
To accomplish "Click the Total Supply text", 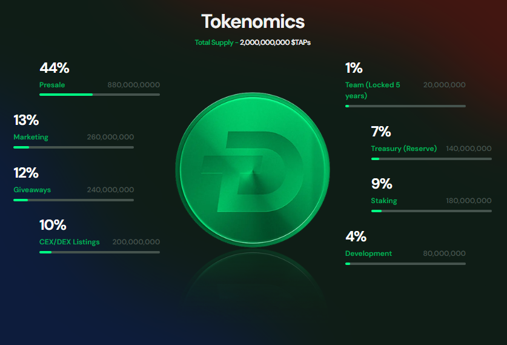I will pos(253,42).
